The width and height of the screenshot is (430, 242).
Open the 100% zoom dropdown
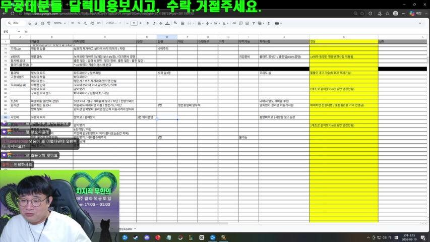(x=59, y=23)
